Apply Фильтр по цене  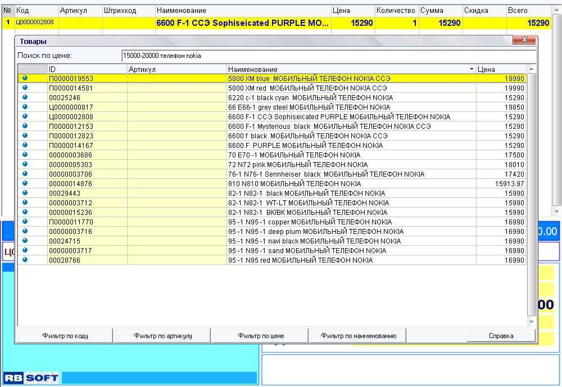[260, 336]
